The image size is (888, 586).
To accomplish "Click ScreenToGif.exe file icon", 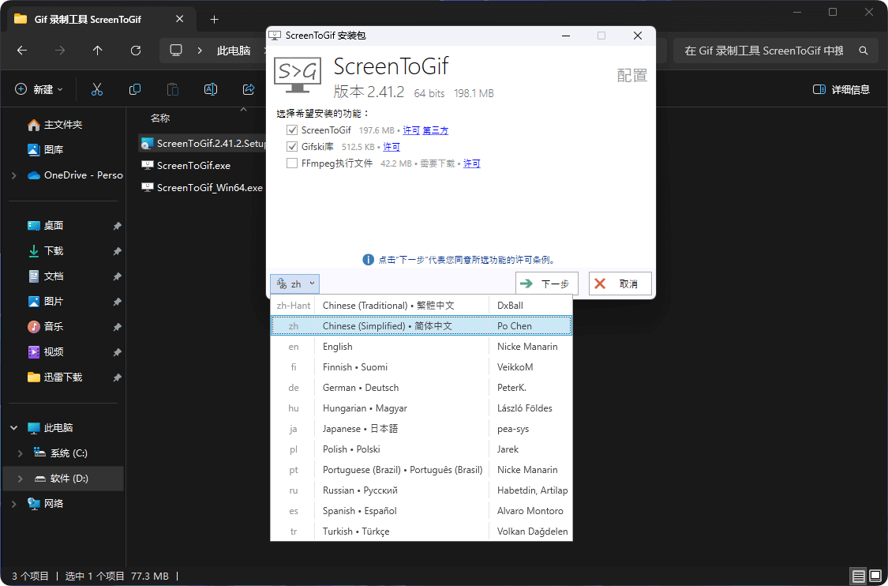I will pos(148,166).
